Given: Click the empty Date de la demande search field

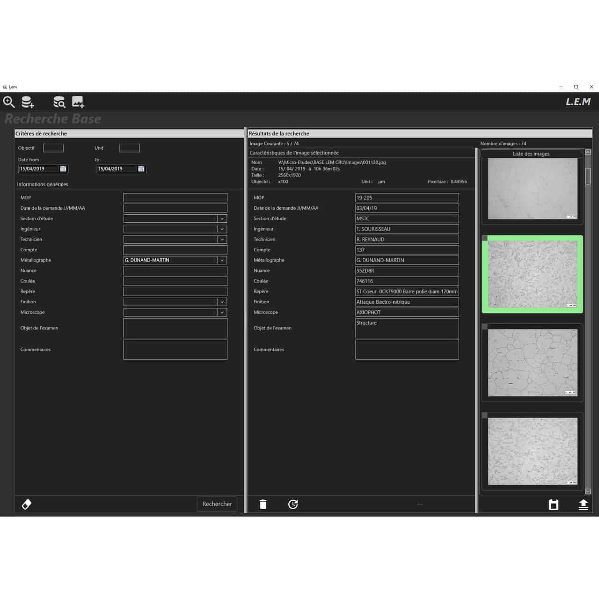Looking at the screenshot, I should (175, 208).
